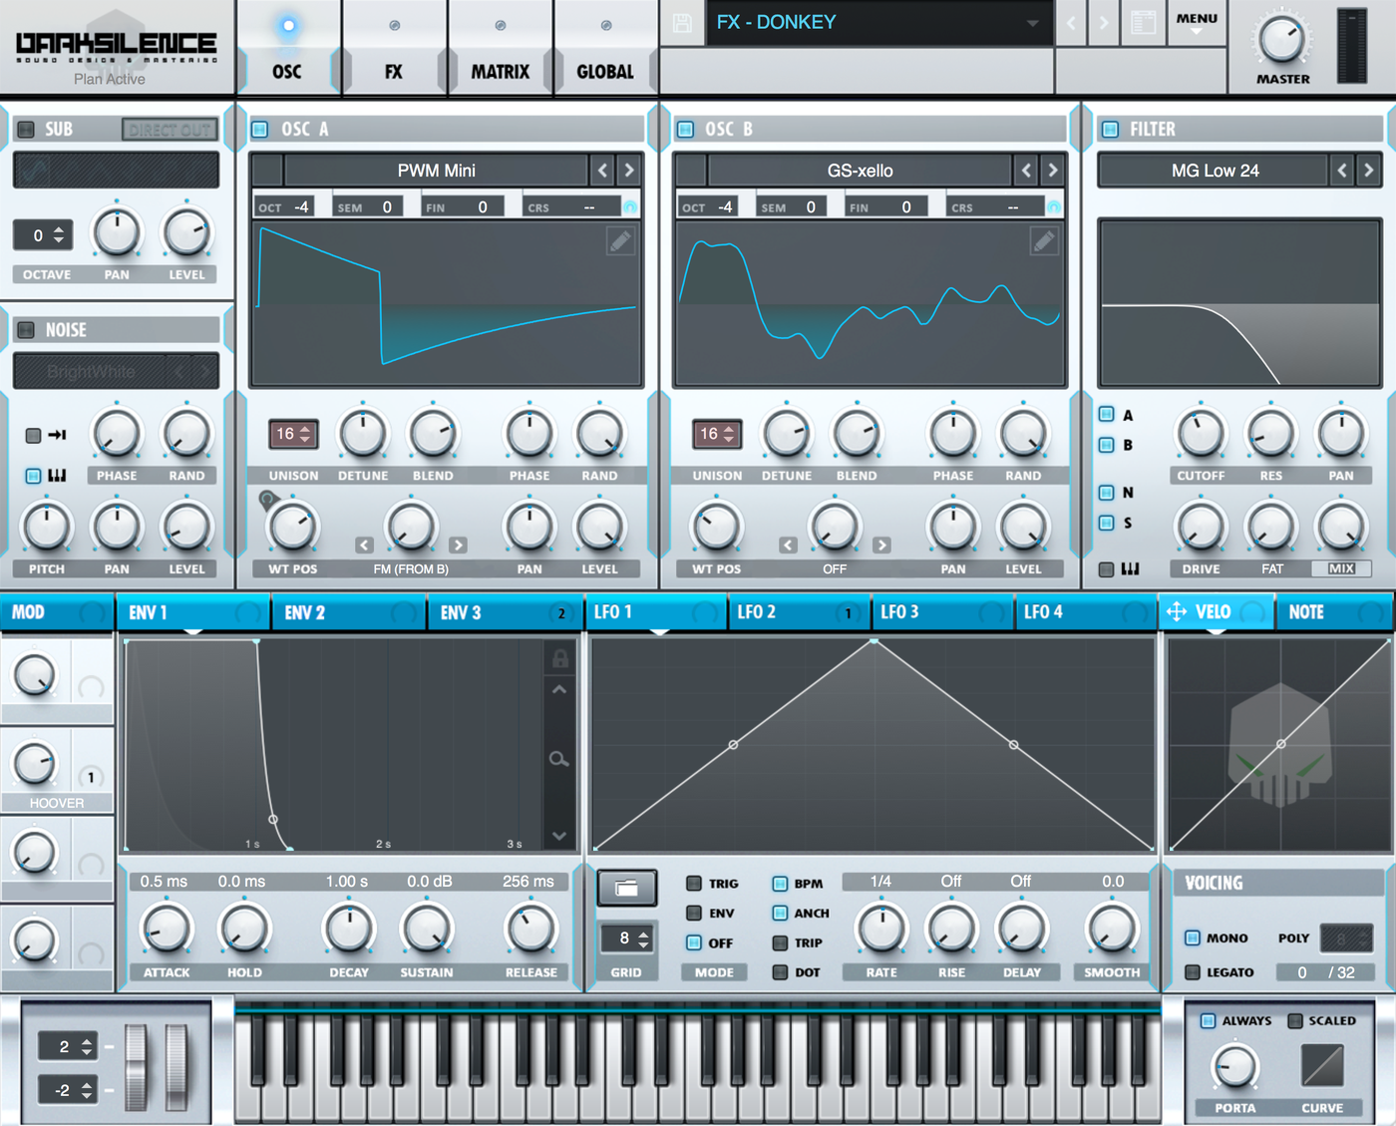Choose previous filter type
Image resolution: width=1396 pixels, height=1126 pixels.
coord(1342,171)
